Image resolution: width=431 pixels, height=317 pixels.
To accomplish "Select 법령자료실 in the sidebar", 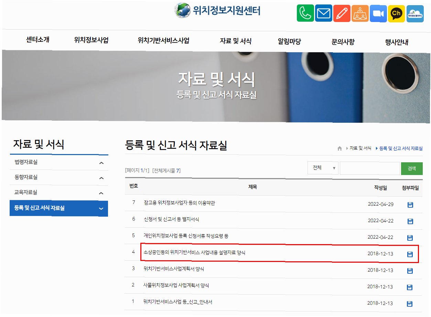I will tap(26, 162).
